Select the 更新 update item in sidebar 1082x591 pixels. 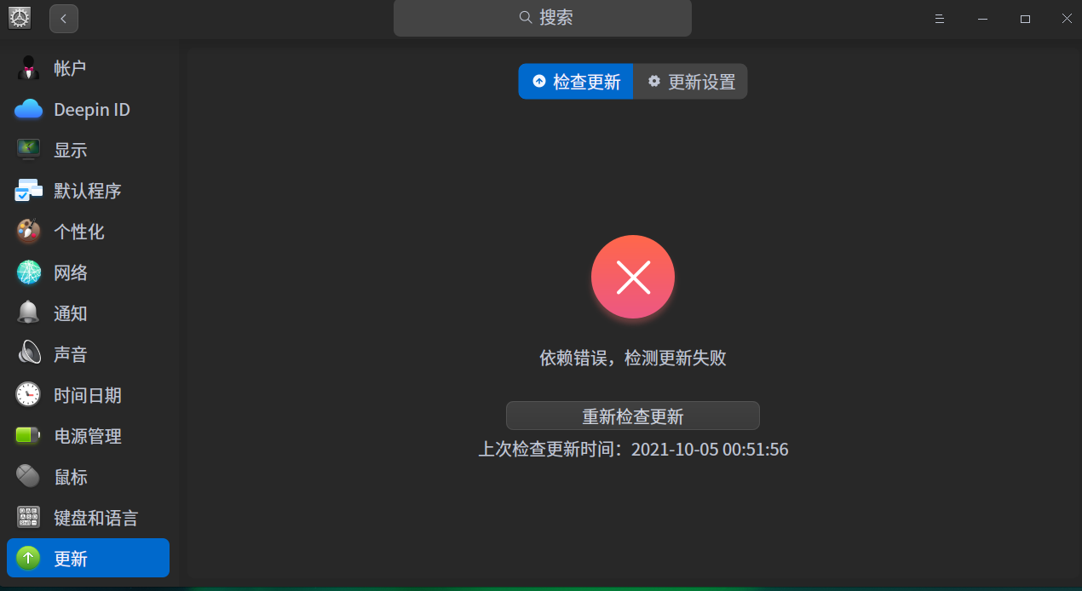pyautogui.click(x=88, y=558)
